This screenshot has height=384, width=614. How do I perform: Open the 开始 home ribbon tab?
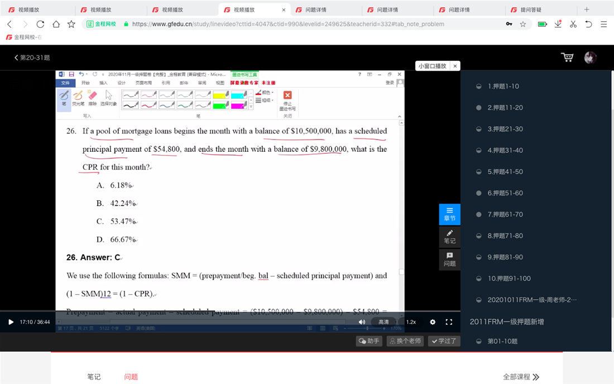(x=85, y=83)
